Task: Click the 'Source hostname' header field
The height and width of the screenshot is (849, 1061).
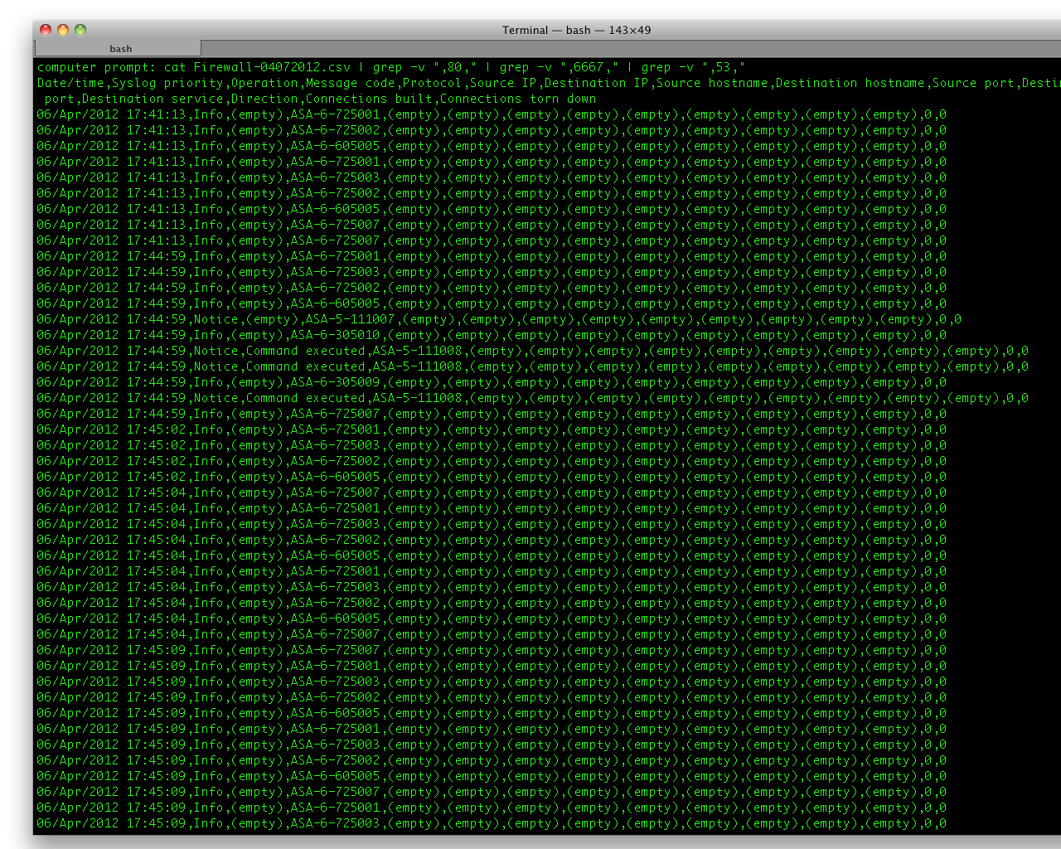Action: [712, 83]
